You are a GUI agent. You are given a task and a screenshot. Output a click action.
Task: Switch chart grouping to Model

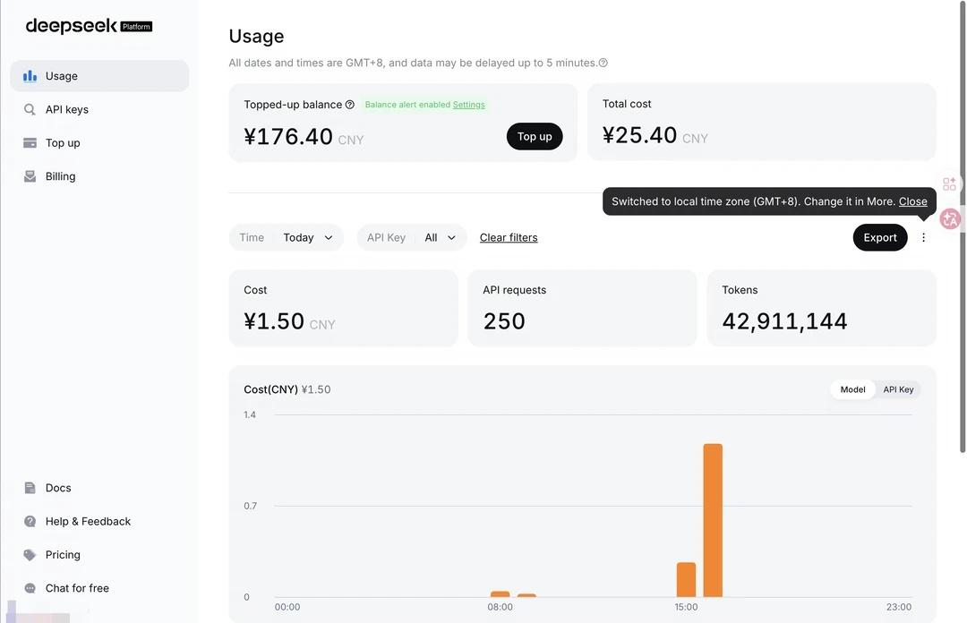tap(853, 389)
